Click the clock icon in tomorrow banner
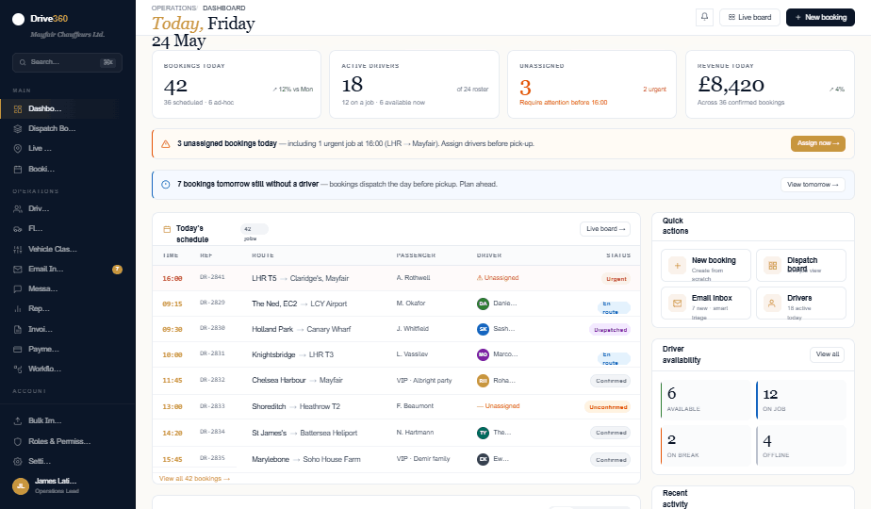The width and height of the screenshot is (871, 509). pos(166,185)
